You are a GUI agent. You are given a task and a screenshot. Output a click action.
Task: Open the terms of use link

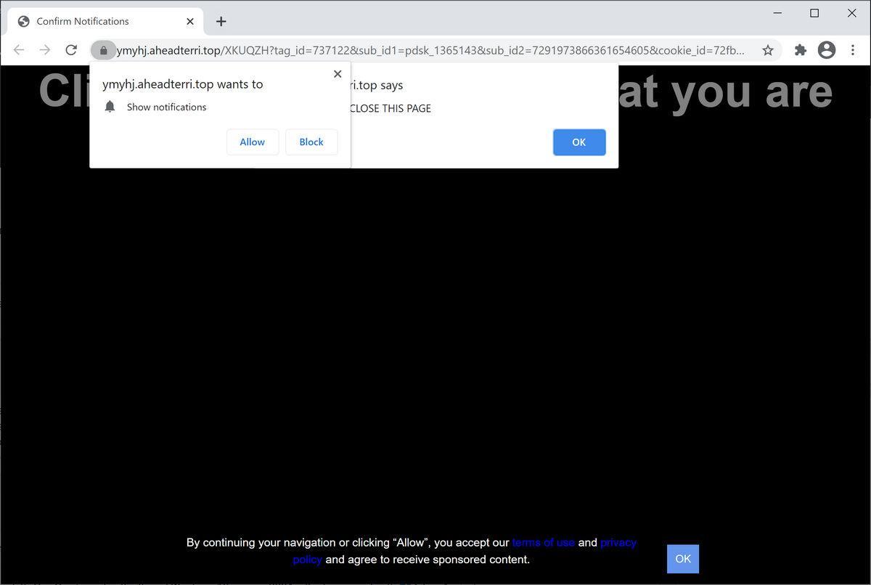543,542
